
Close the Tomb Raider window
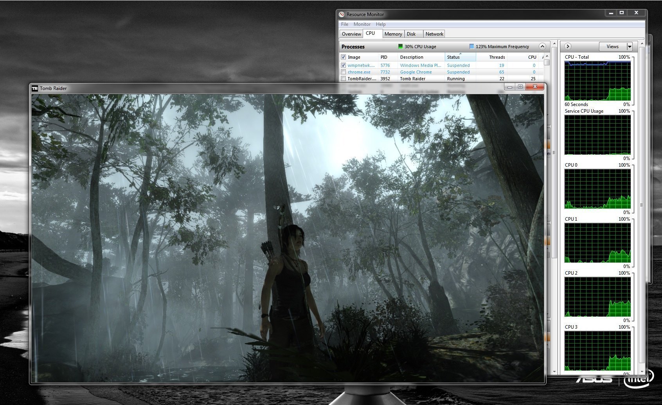(x=535, y=87)
